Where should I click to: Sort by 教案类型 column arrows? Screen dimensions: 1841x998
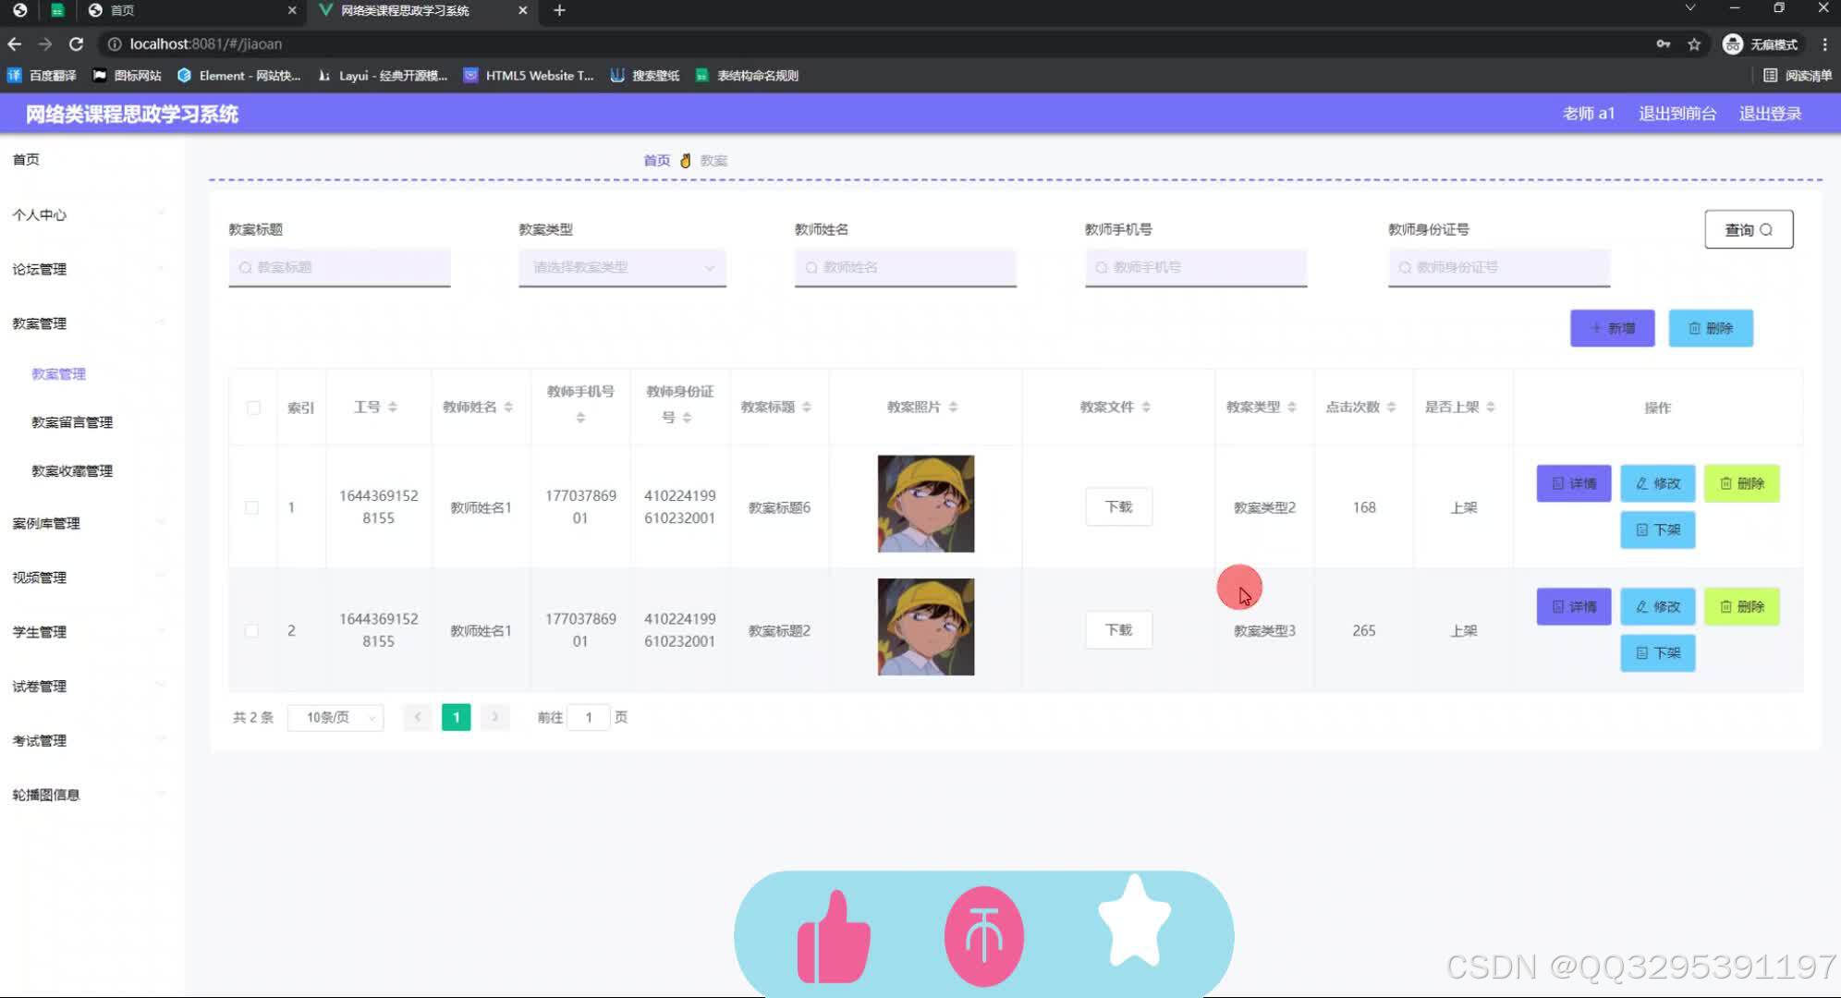1292,408
